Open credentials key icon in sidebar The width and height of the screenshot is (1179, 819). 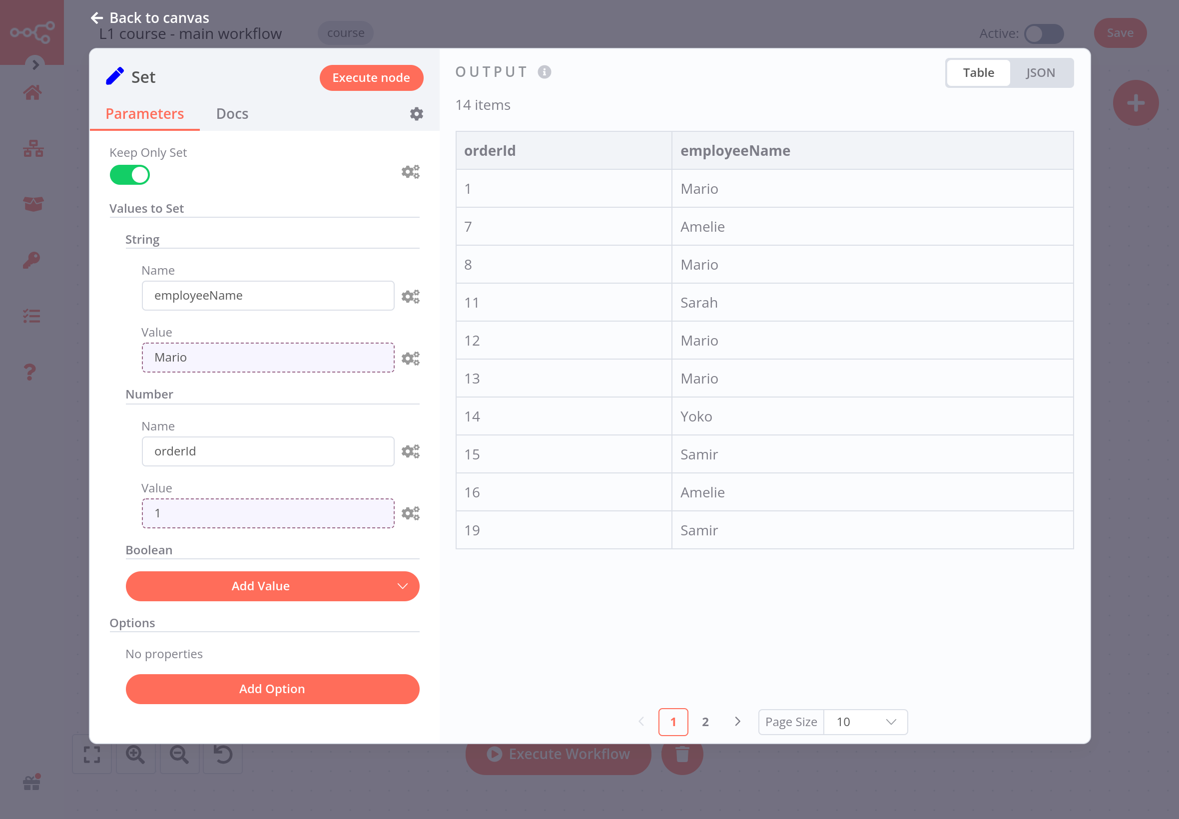[32, 260]
